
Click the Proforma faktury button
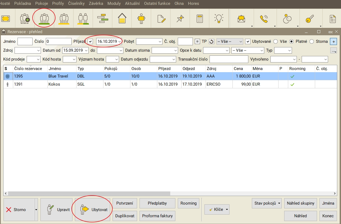pos(157,216)
